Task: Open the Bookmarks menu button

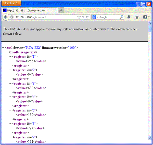Action: click(x=146, y=17)
